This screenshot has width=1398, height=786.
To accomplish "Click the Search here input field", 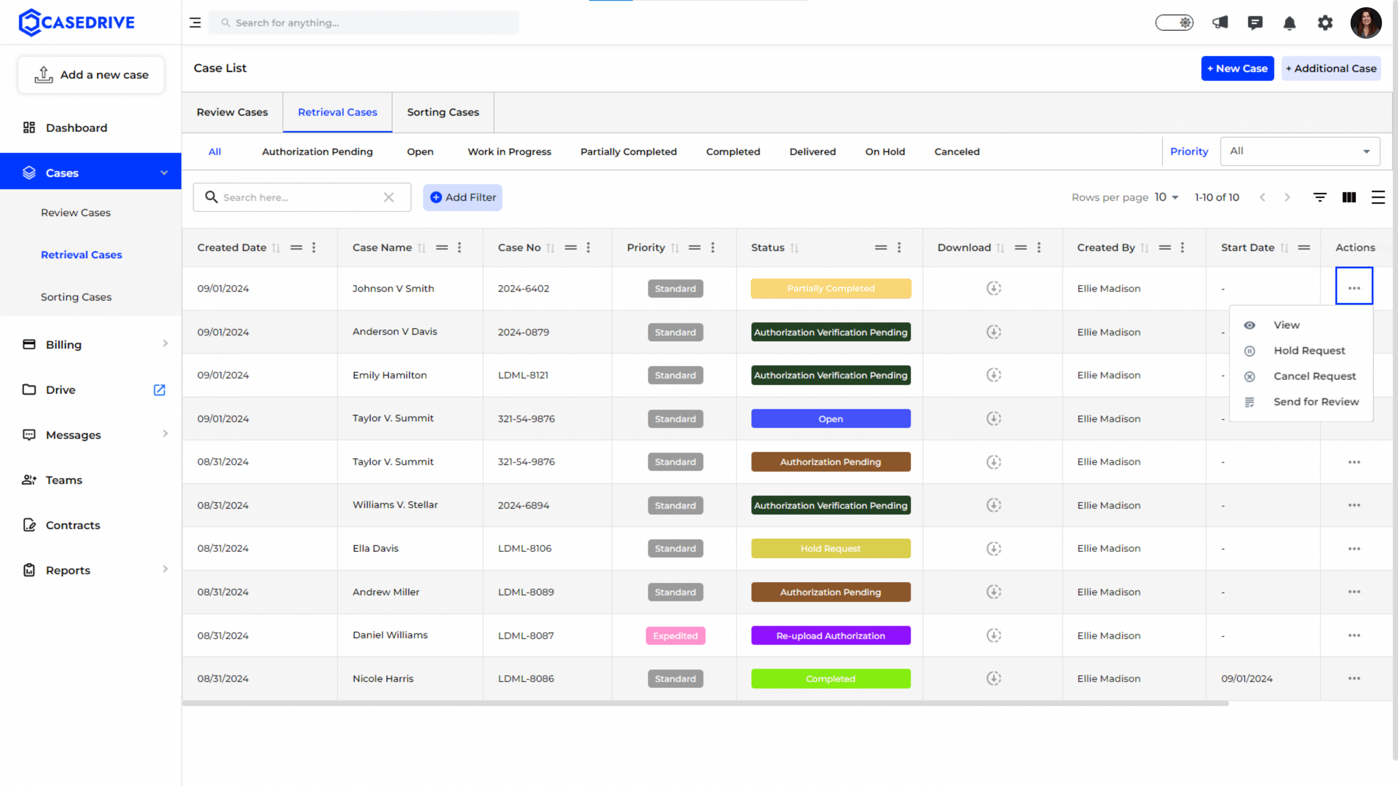I will [x=301, y=197].
